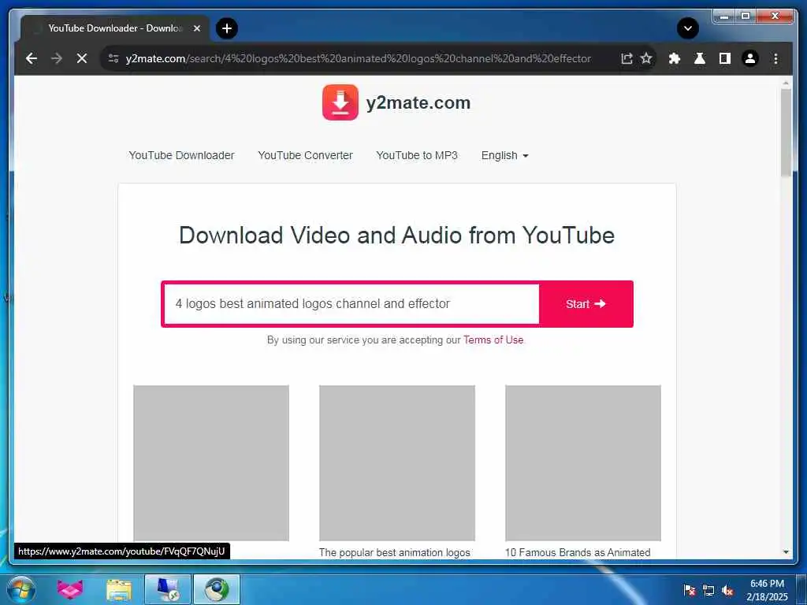
Task: Open site information icon in address bar
Action: pyautogui.click(x=113, y=58)
